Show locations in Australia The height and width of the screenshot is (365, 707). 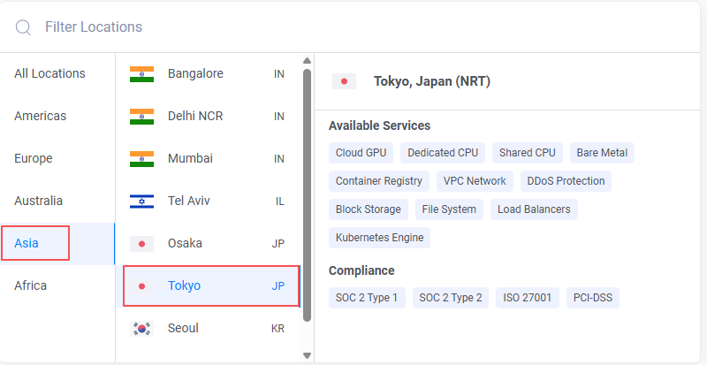coord(38,201)
